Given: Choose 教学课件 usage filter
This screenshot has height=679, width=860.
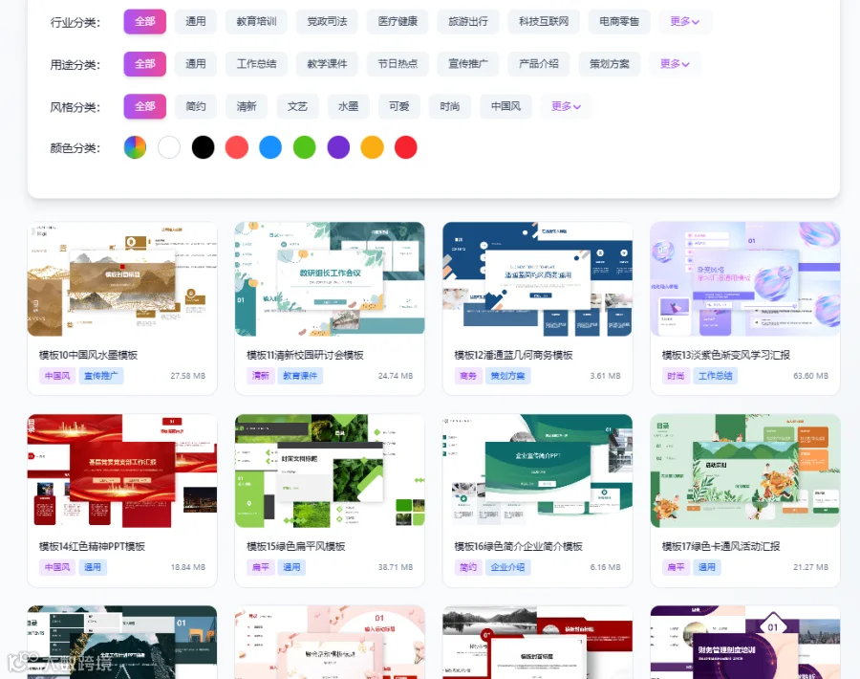Looking at the screenshot, I should 327,64.
